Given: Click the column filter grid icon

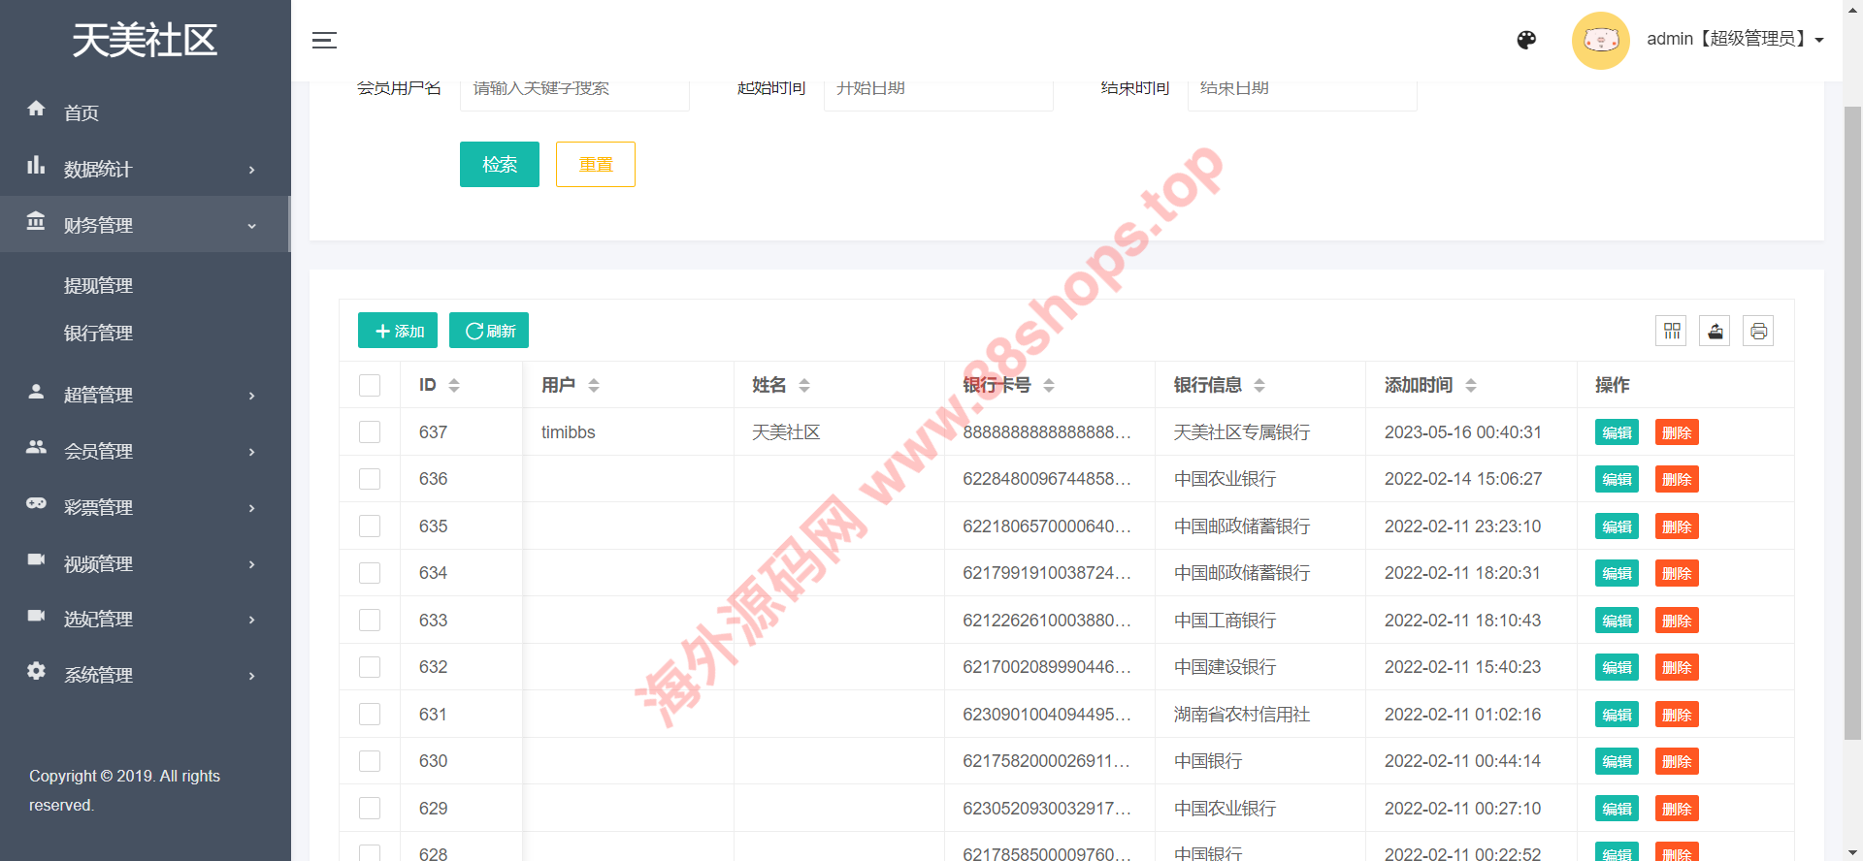Looking at the screenshot, I should 1672,332.
